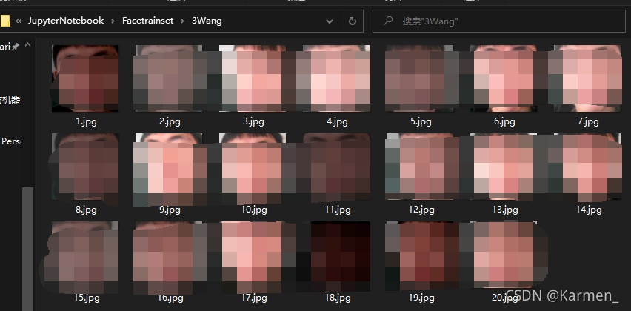This screenshot has height=311, width=631.
Task: Click the file name 18.jpg
Action: tap(337, 298)
